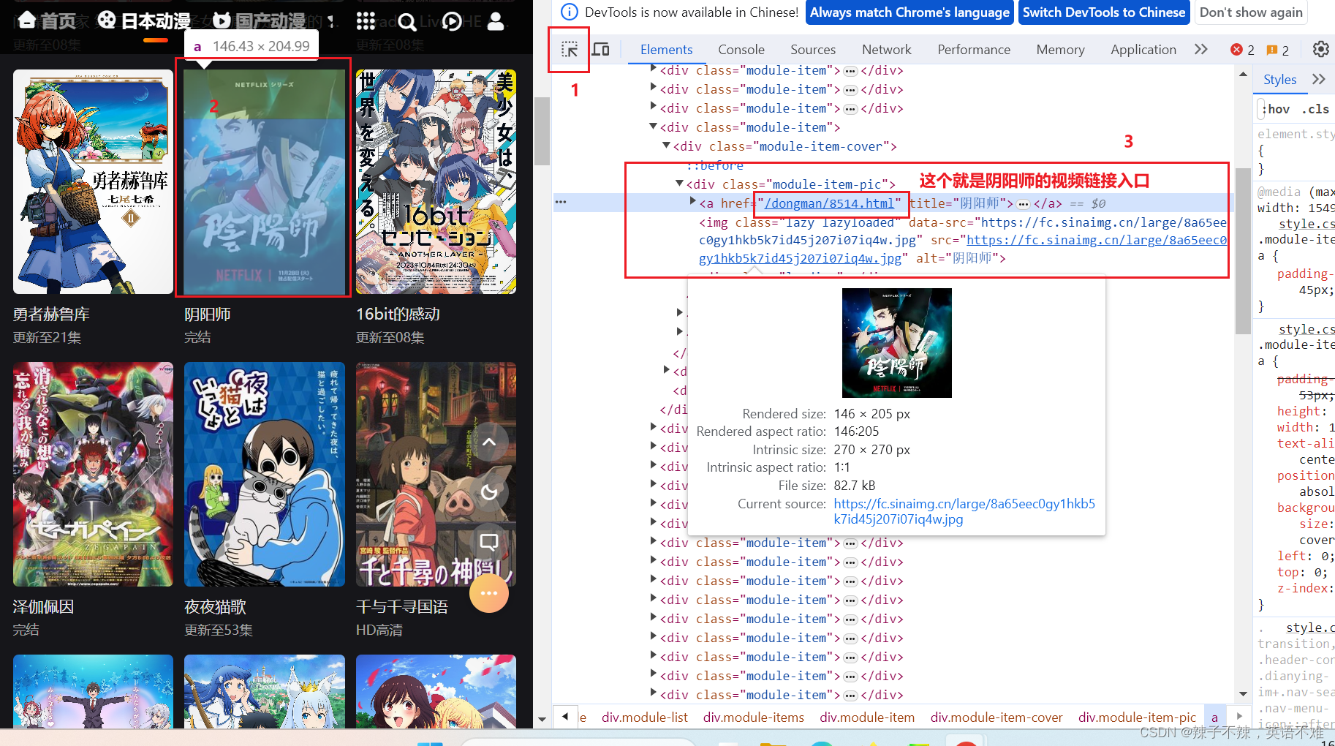1335x746 pixels.
Task: Open the Application tab
Action: (1143, 50)
